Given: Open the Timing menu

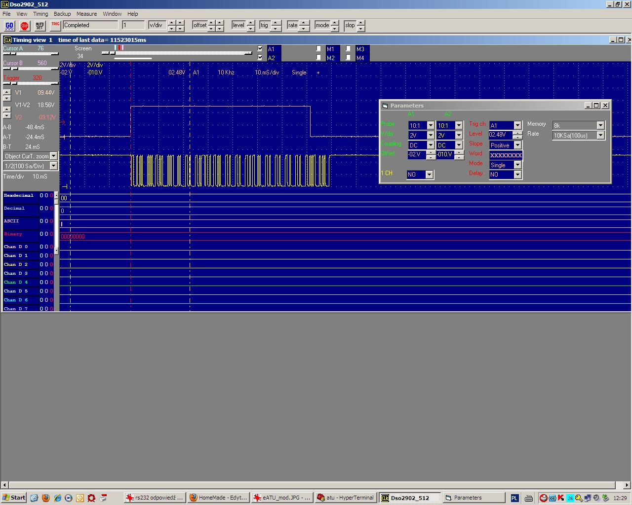Looking at the screenshot, I should [40, 14].
